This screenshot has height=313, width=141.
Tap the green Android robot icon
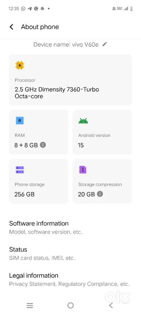[x=83, y=121]
